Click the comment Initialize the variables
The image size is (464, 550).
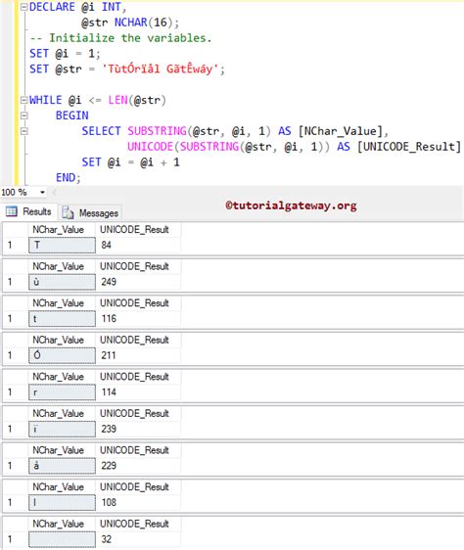(x=121, y=38)
